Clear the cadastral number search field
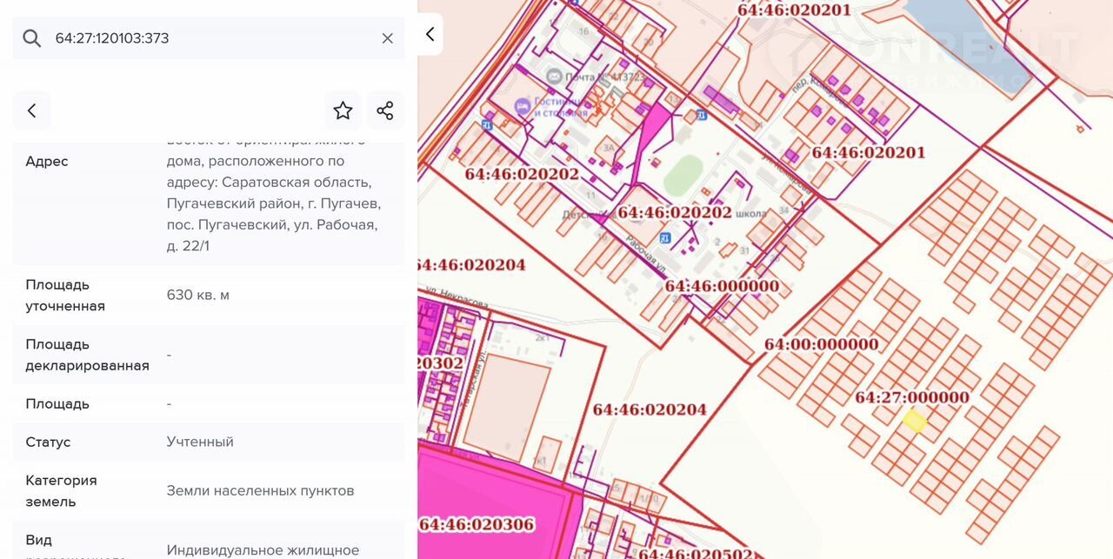Image resolution: width=1113 pixels, height=559 pixels. [x=388, y=38]
